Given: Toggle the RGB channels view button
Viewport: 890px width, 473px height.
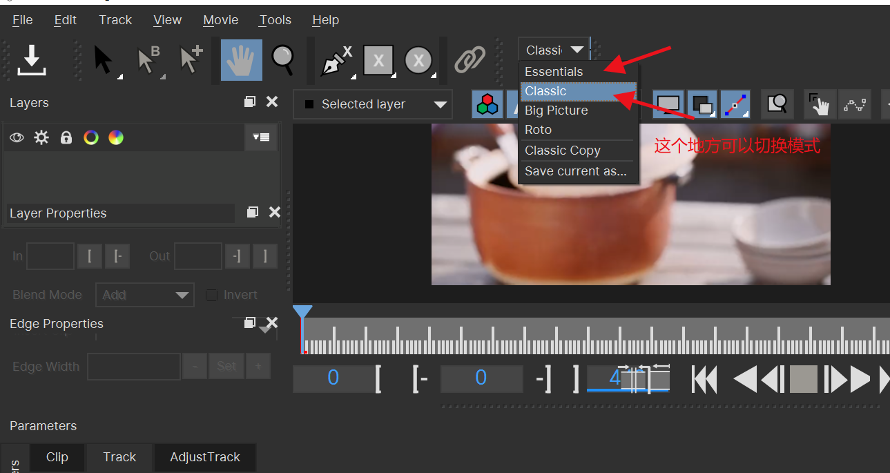Looking at the screenshot, I should coord(487,104).
